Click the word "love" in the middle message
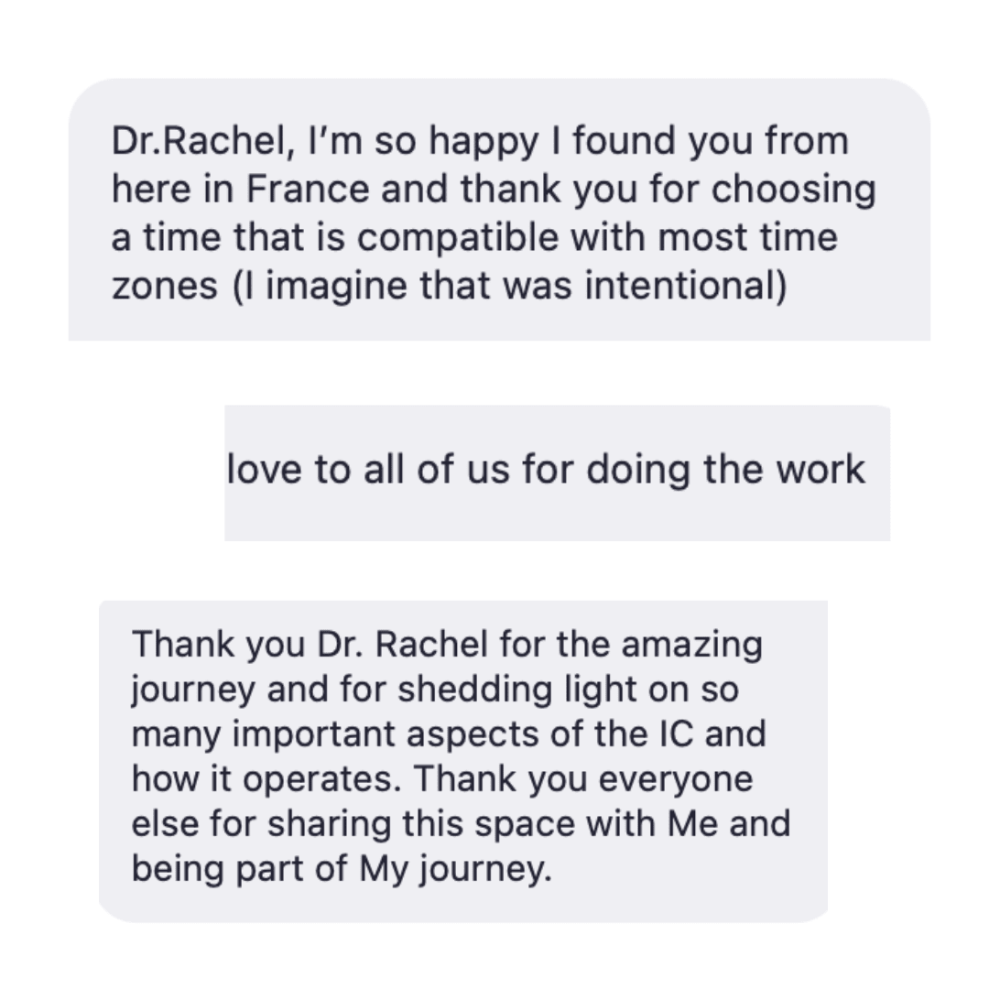Viewport: 989px width, 989px height. point(265,470)
